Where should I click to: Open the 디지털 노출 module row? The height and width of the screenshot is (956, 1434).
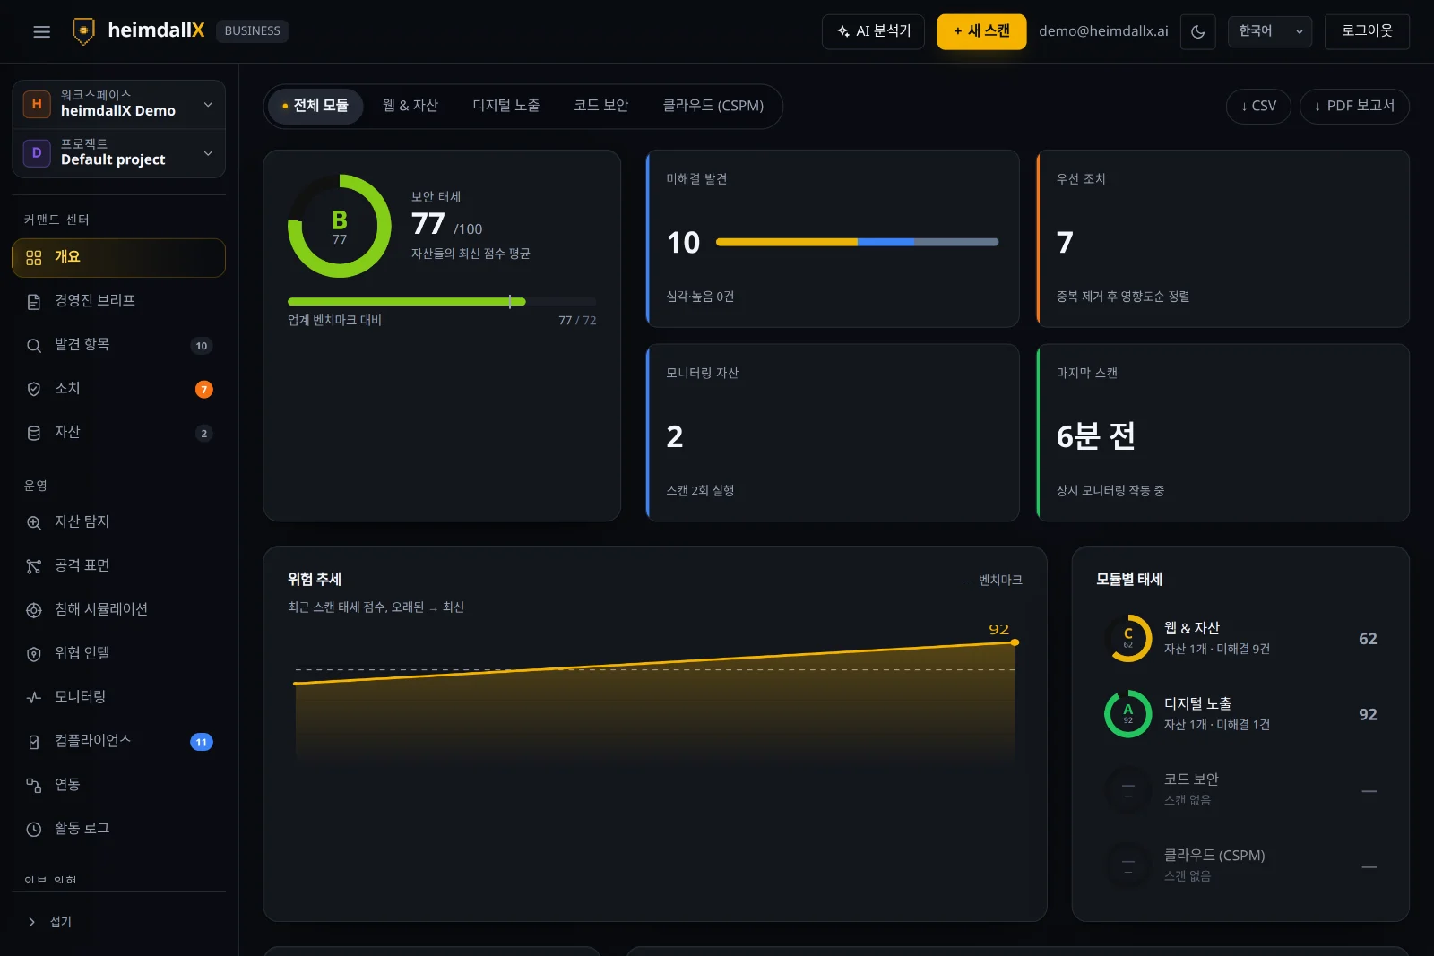coord(1240,714)
